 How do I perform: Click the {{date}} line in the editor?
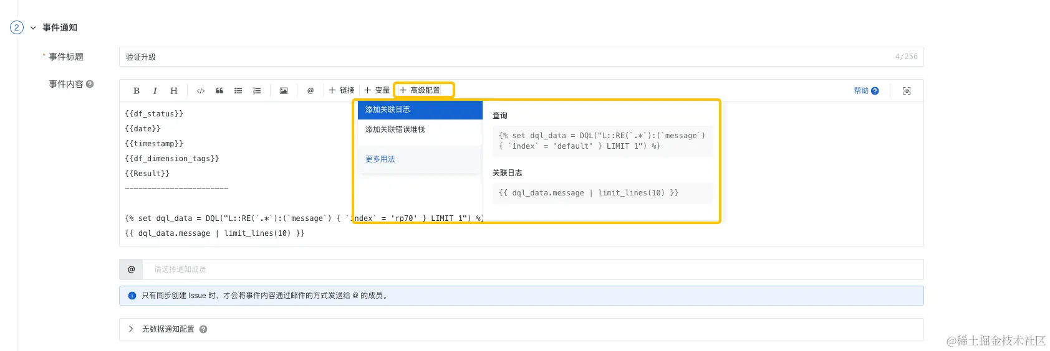[143, 129]
